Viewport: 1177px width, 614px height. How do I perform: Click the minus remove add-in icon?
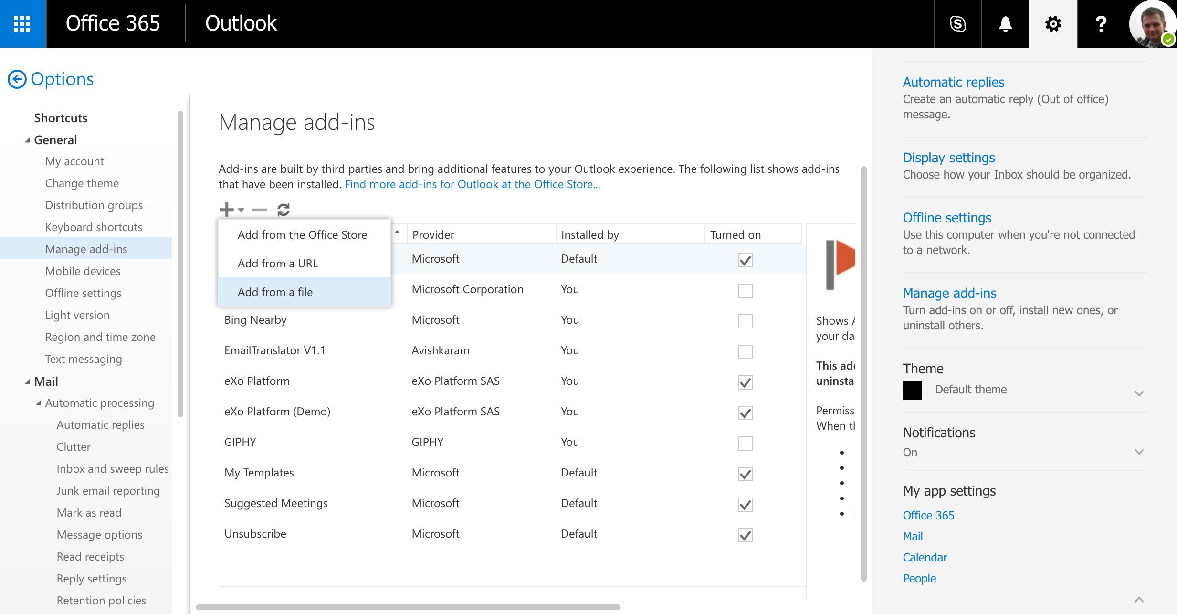pos(260,210)
